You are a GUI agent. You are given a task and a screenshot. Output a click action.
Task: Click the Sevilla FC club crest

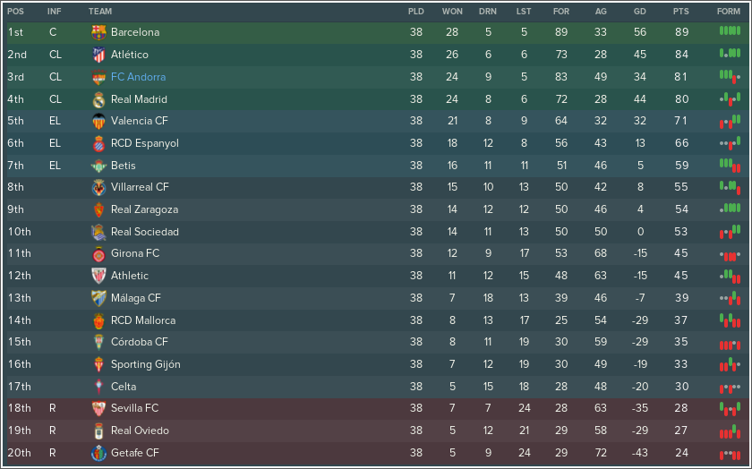point(98,408)
